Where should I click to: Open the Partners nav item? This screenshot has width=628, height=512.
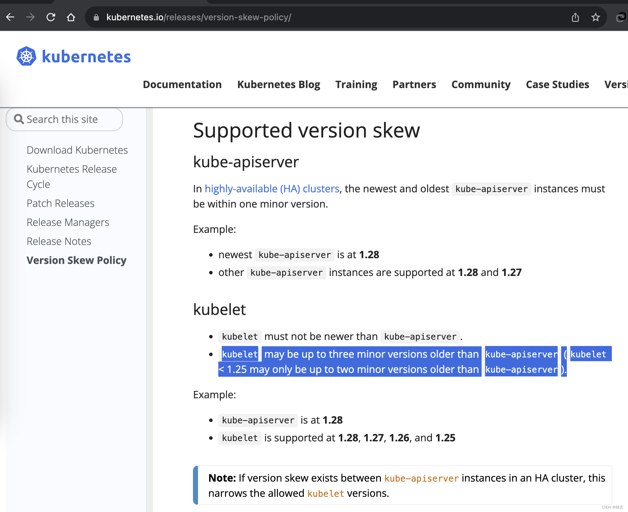[414, 84]
